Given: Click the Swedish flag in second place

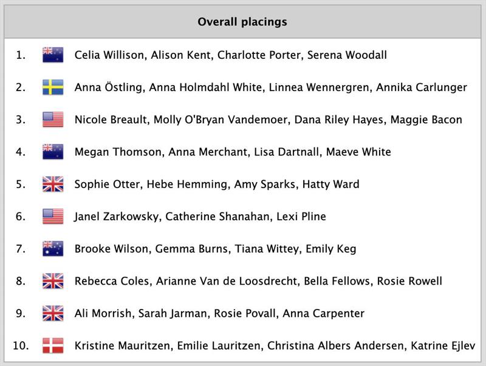Looking at the screenshot, I should pyautogui.click(x=53, y=87).
